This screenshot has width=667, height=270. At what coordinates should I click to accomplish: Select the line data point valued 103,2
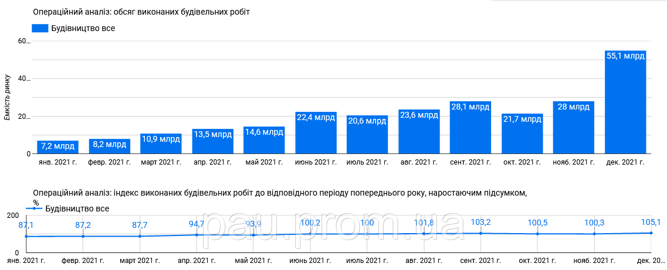coord(480,233)
